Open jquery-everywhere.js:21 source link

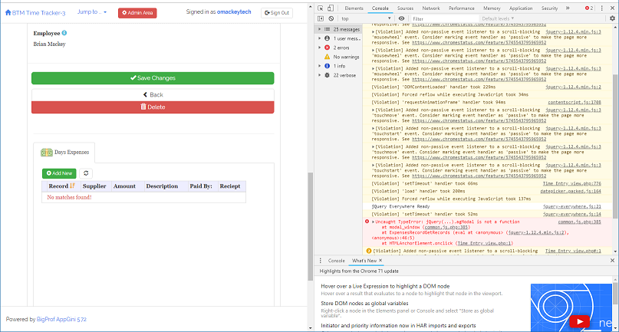(571, 206)
